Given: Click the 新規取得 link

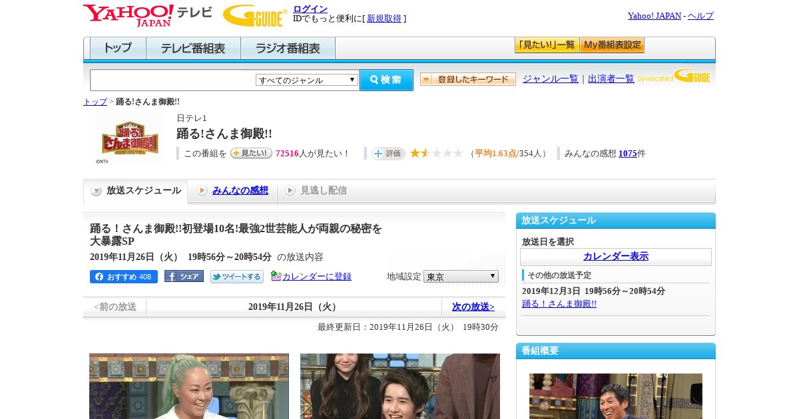Looking at the screenshot, I should pos(384,19).
